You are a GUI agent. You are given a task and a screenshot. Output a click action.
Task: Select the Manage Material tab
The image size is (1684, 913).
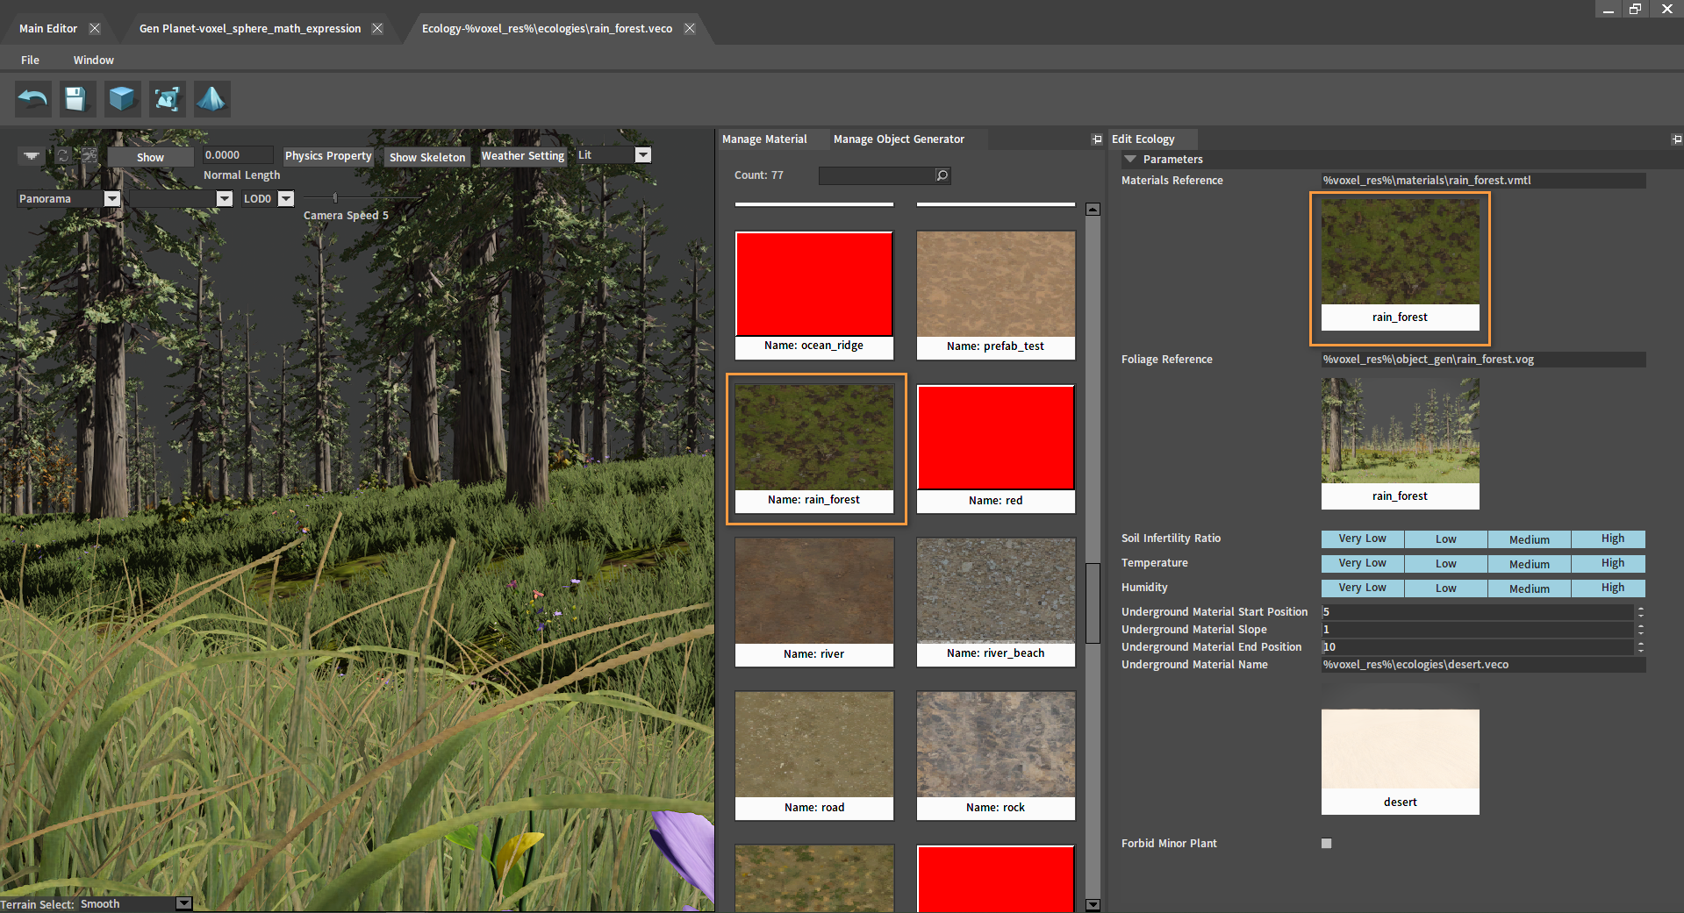coord(764,139)
